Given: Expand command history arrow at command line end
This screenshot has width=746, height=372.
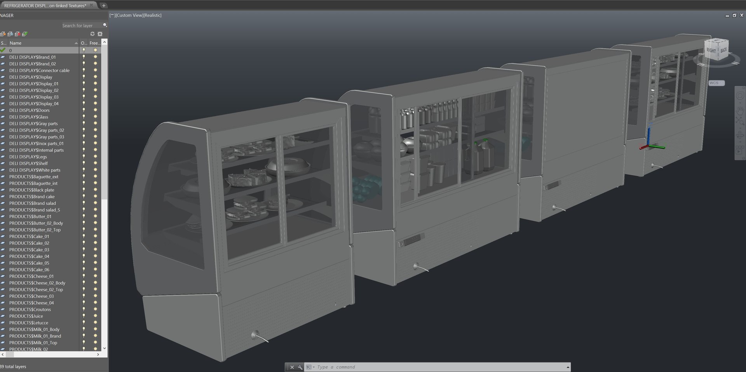Looking at the screenshot, I should (568, 367).
